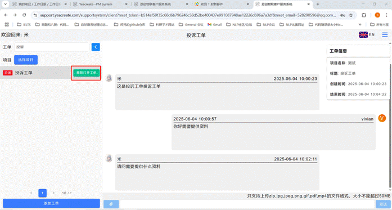This screenshot has height=210, width=392.
Task: Open the tab search dropdown at top left
Action: [5, 5]
